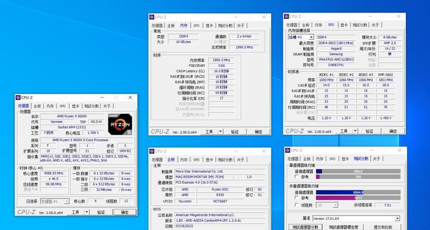This screenshot has height=230, width=430.
Task: Click the CPU-Z logo in the SPD window title bar
Action: [x=287, y=17]
